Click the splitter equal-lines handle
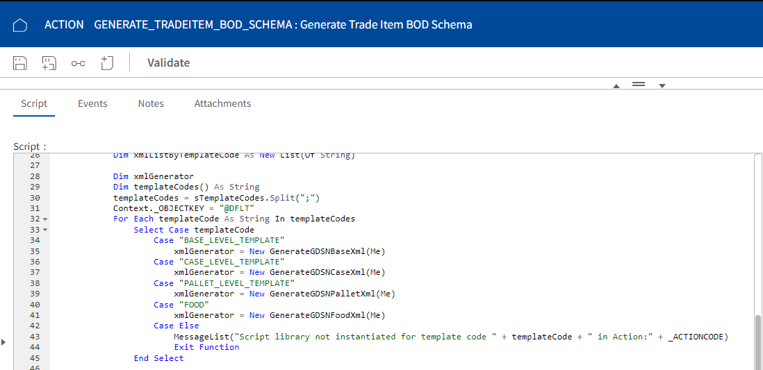Image resolution: width=763 pixels, height=370 pixels. point(639,85)
